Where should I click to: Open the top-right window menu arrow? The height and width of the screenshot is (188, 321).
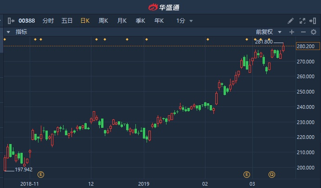[x=314, y=21]
